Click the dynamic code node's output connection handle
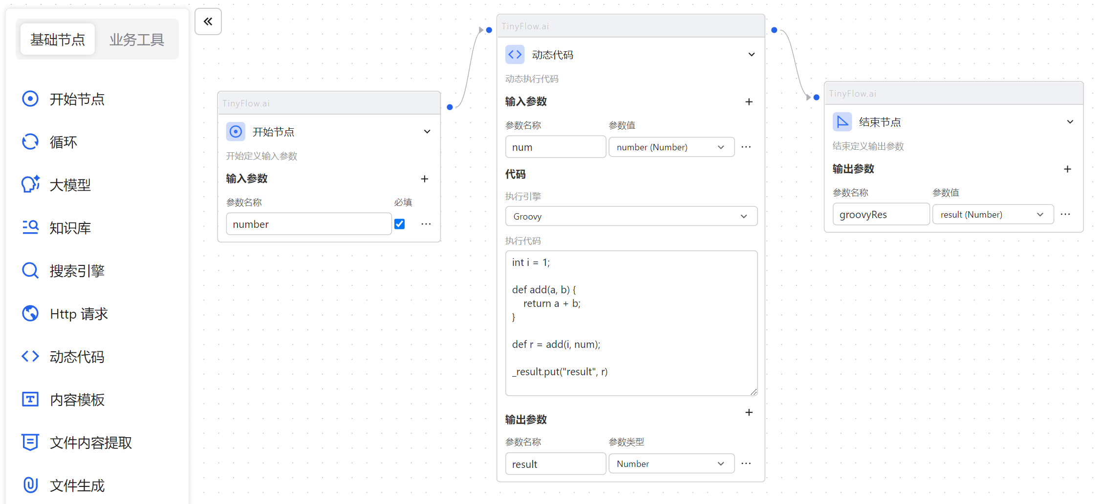The width and height of the screenshot is (1103, 504). click(774, 30)
